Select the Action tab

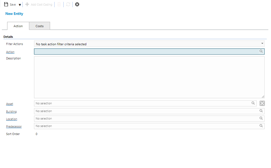[x=18, y=26]
